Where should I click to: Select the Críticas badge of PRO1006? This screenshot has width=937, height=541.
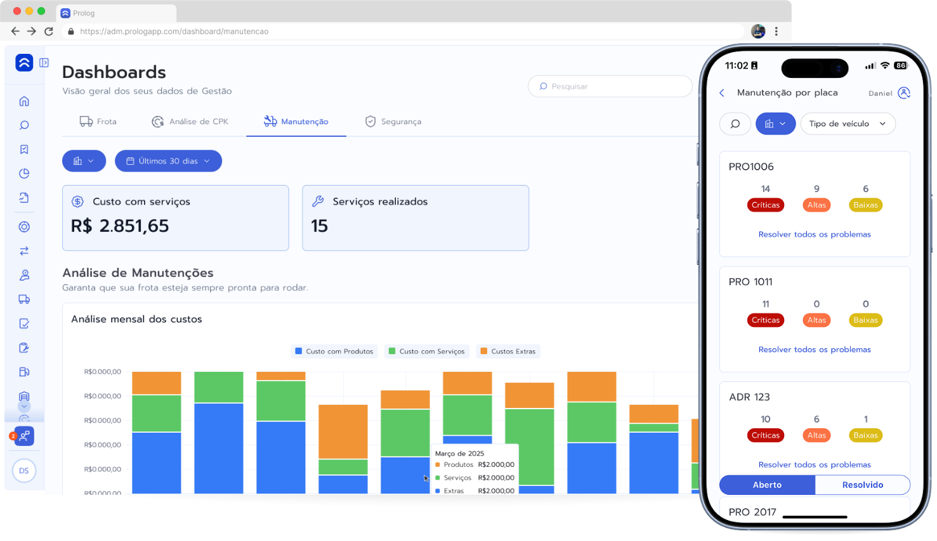tap(766, 205)
